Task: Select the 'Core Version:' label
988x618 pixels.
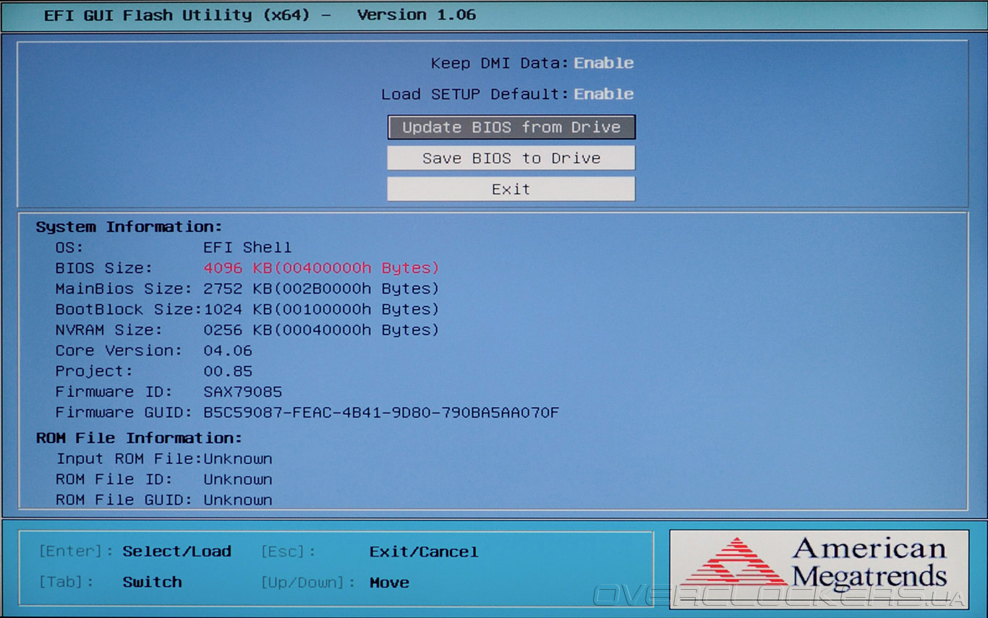Action: pos(119,351)
